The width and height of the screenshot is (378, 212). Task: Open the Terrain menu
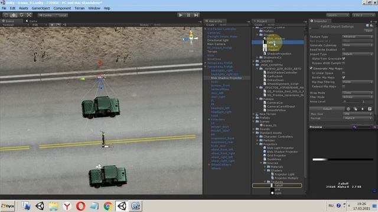pyautogui.click(x=80, y=8)
